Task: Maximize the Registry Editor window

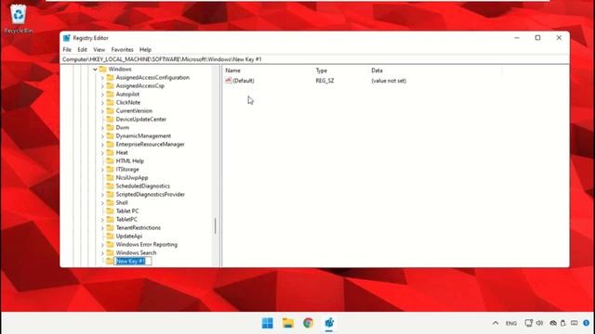Action: click(x=537, y=37)
